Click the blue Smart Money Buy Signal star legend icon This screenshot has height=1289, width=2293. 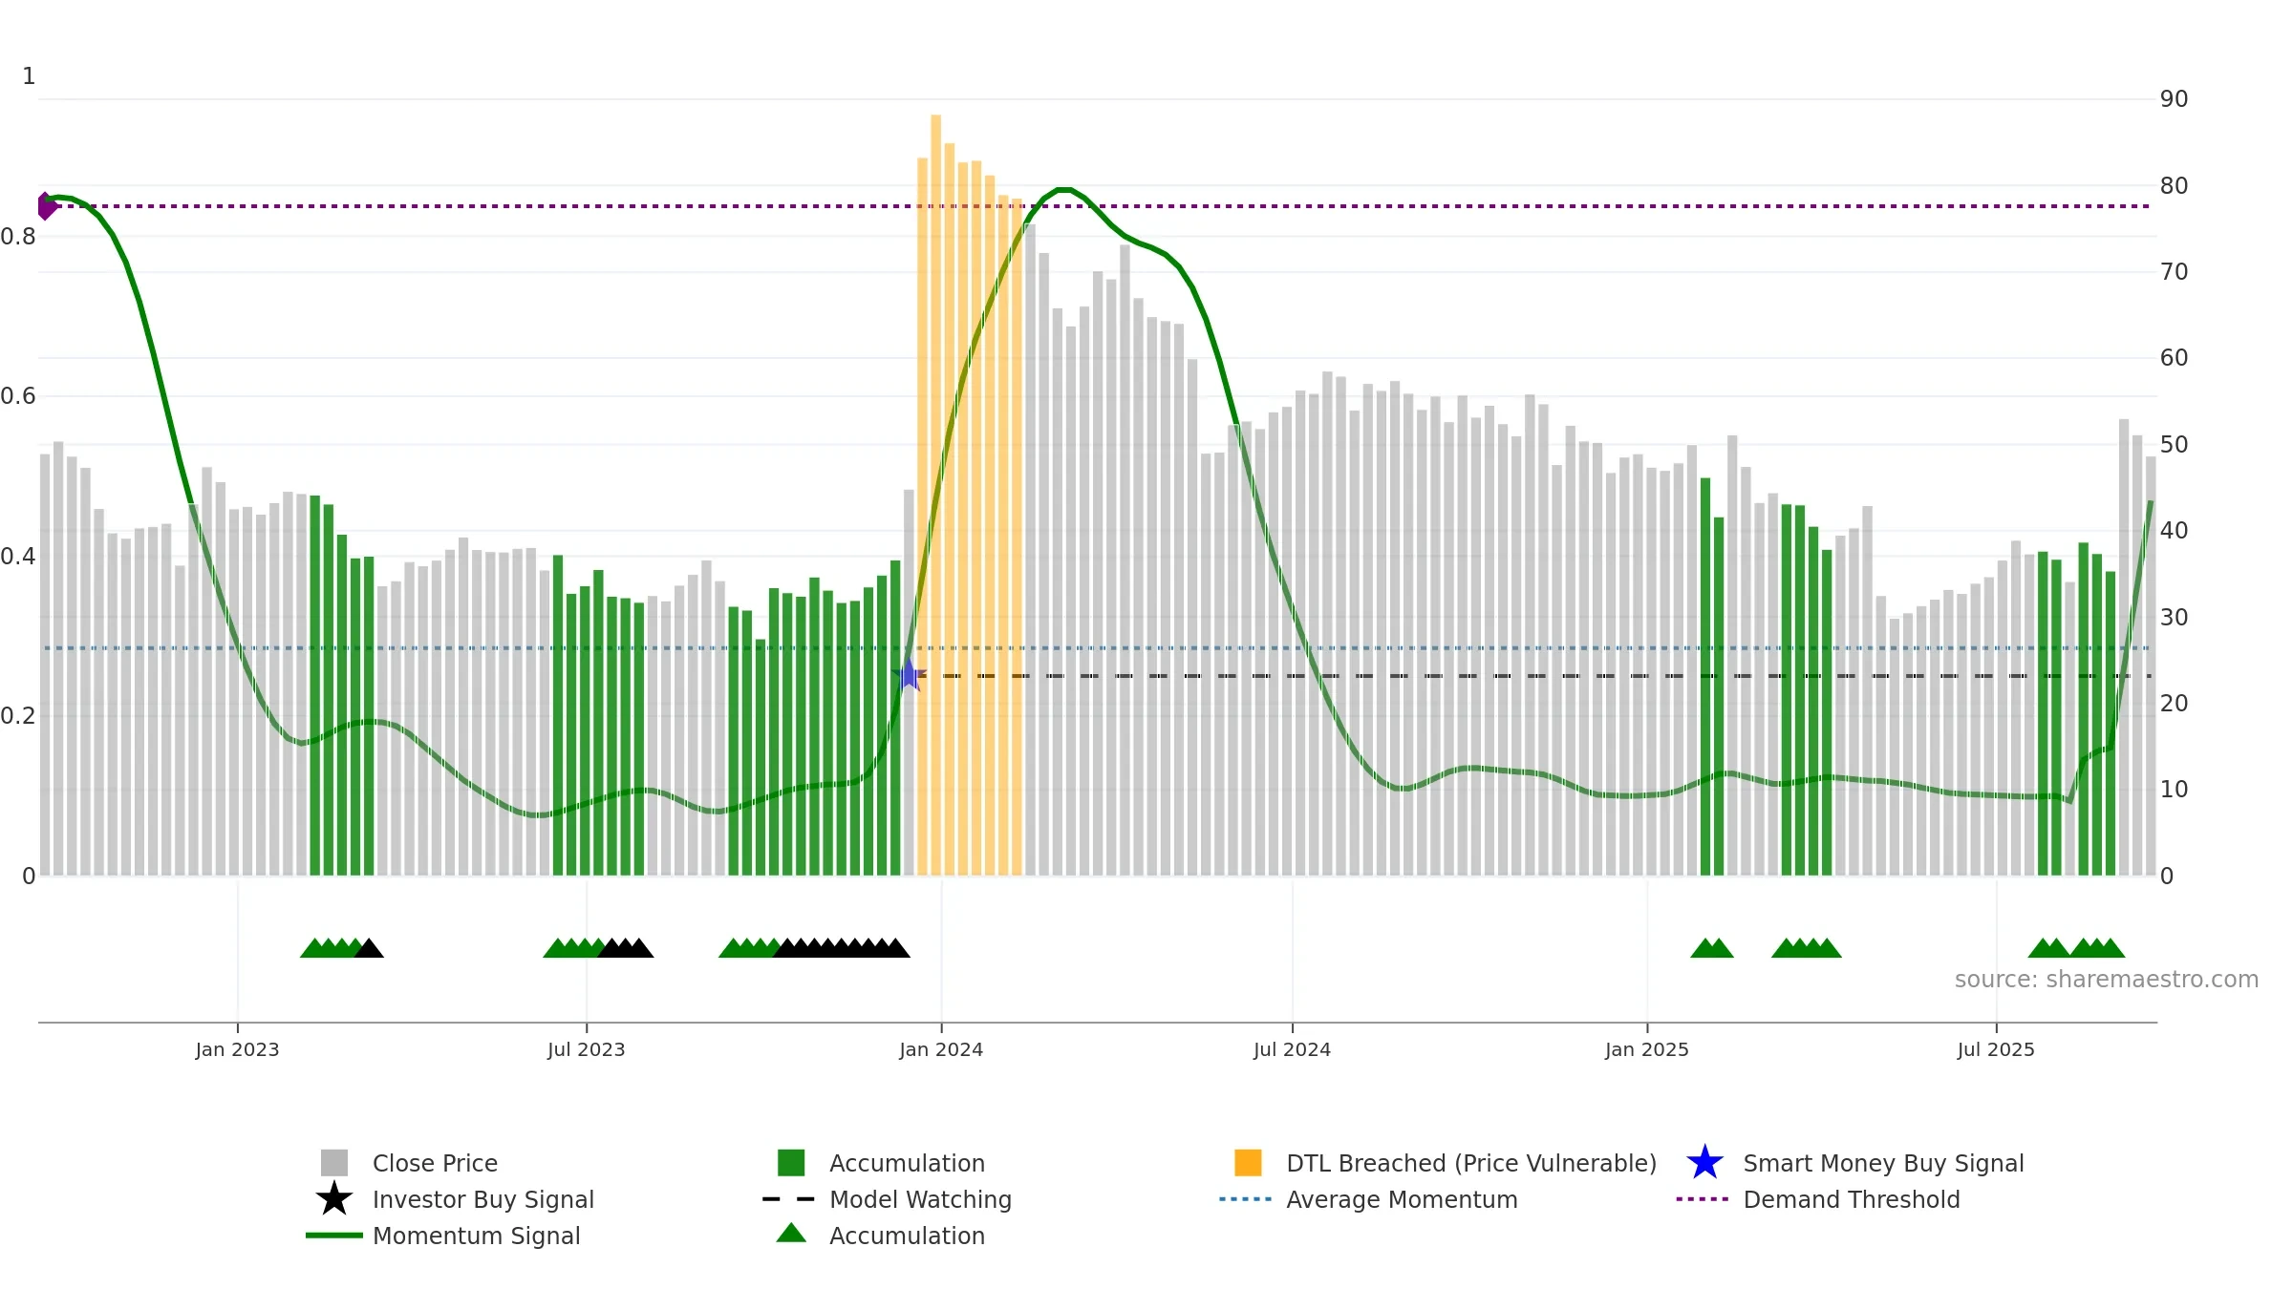tap(1704, 1163)
